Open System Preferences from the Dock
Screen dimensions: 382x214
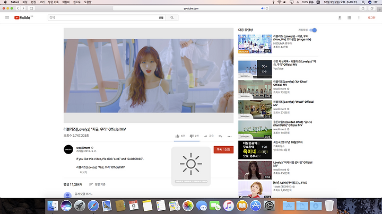pos(269,206)
